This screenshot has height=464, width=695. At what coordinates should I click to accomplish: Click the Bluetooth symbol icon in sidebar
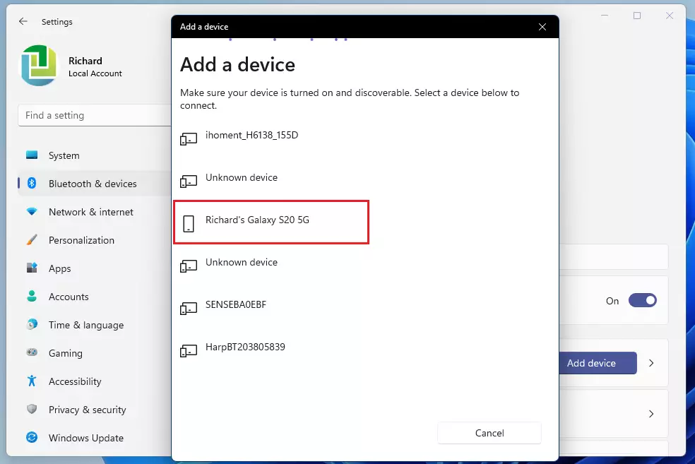point(32,183)
